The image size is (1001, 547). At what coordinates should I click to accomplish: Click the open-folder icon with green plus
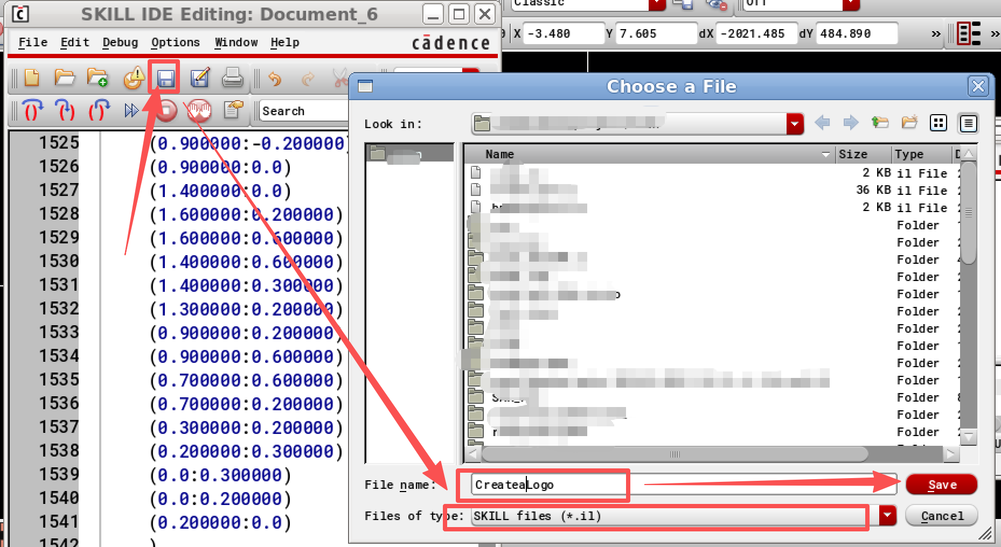click(98, 79)
